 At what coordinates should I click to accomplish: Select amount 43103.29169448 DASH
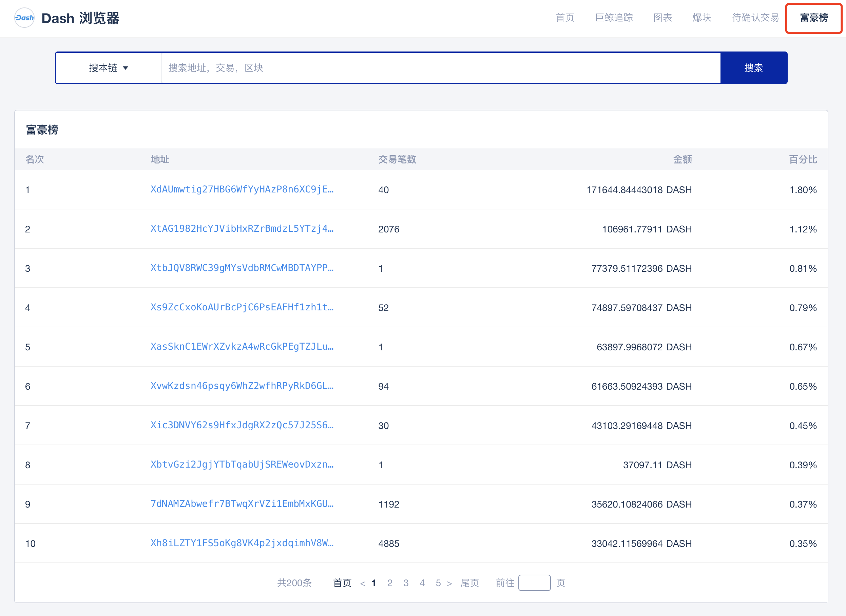point(641,426)
